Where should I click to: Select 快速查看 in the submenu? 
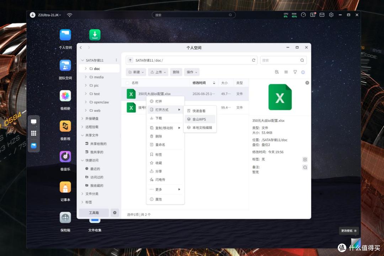(x=200, y=111)
